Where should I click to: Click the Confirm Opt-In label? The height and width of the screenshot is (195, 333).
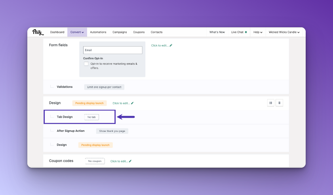click(93, 58)
